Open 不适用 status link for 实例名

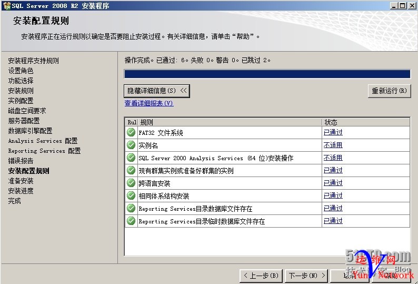click(x=333, y=145)
